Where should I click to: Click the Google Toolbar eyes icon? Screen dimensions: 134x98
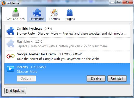10,56
